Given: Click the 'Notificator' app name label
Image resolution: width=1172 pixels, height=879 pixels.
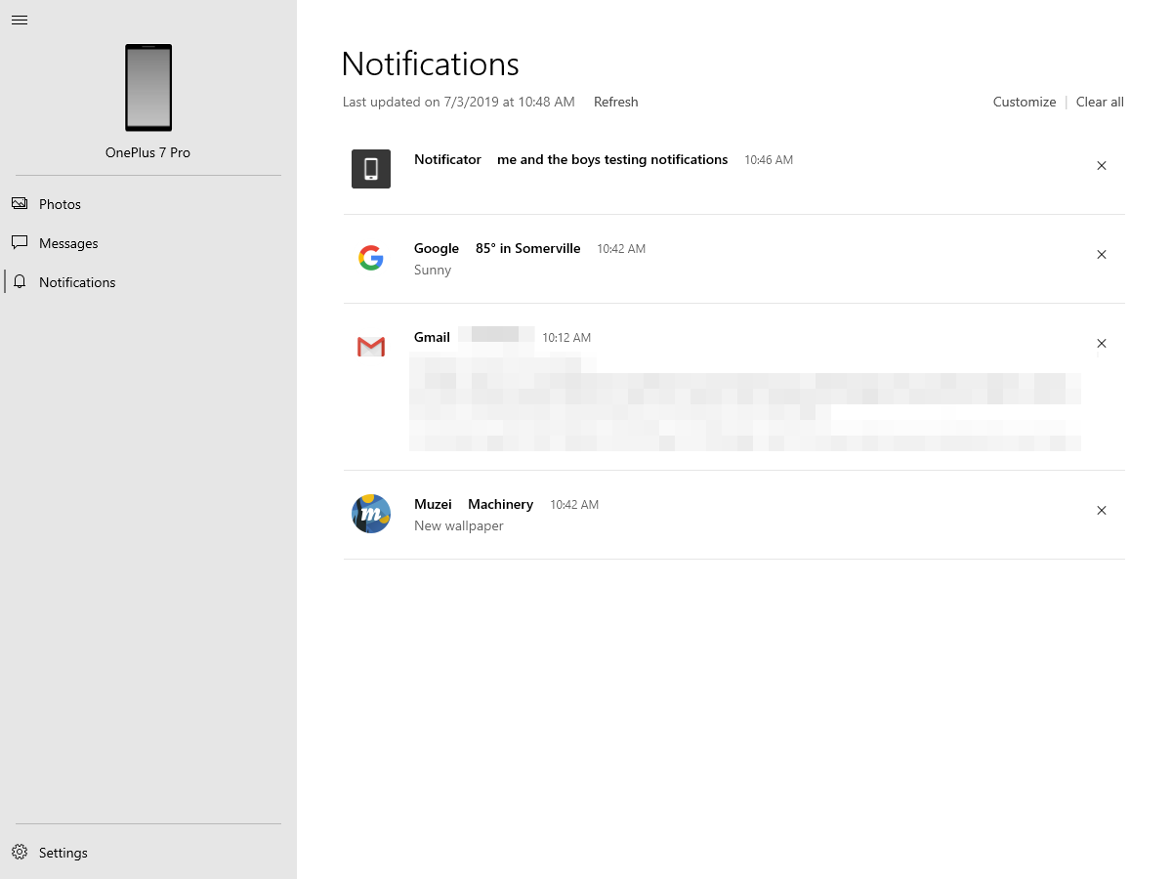Looking at the screenshot, I should 447,159.
